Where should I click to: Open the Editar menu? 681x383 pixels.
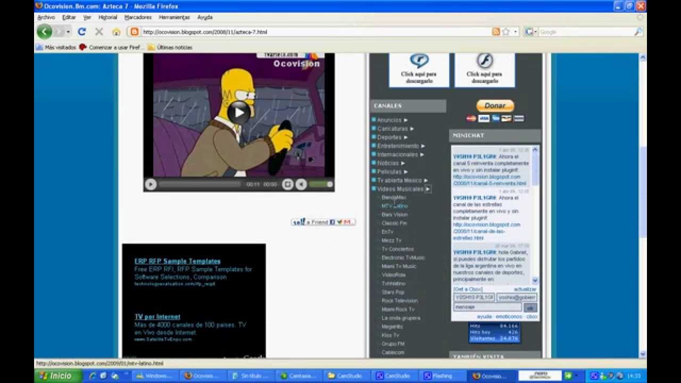tap(69, 18)
